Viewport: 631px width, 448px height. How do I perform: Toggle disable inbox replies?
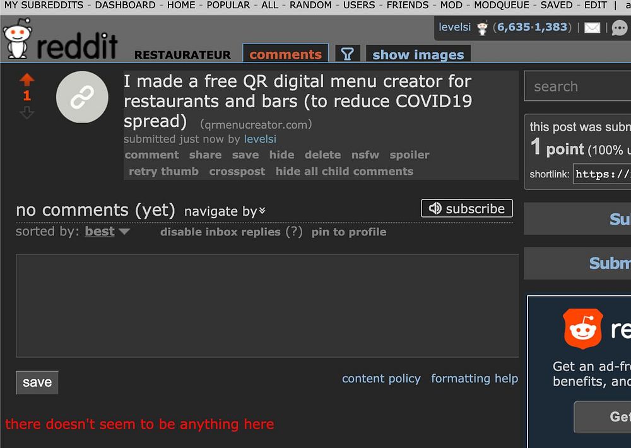pos(220,232)
